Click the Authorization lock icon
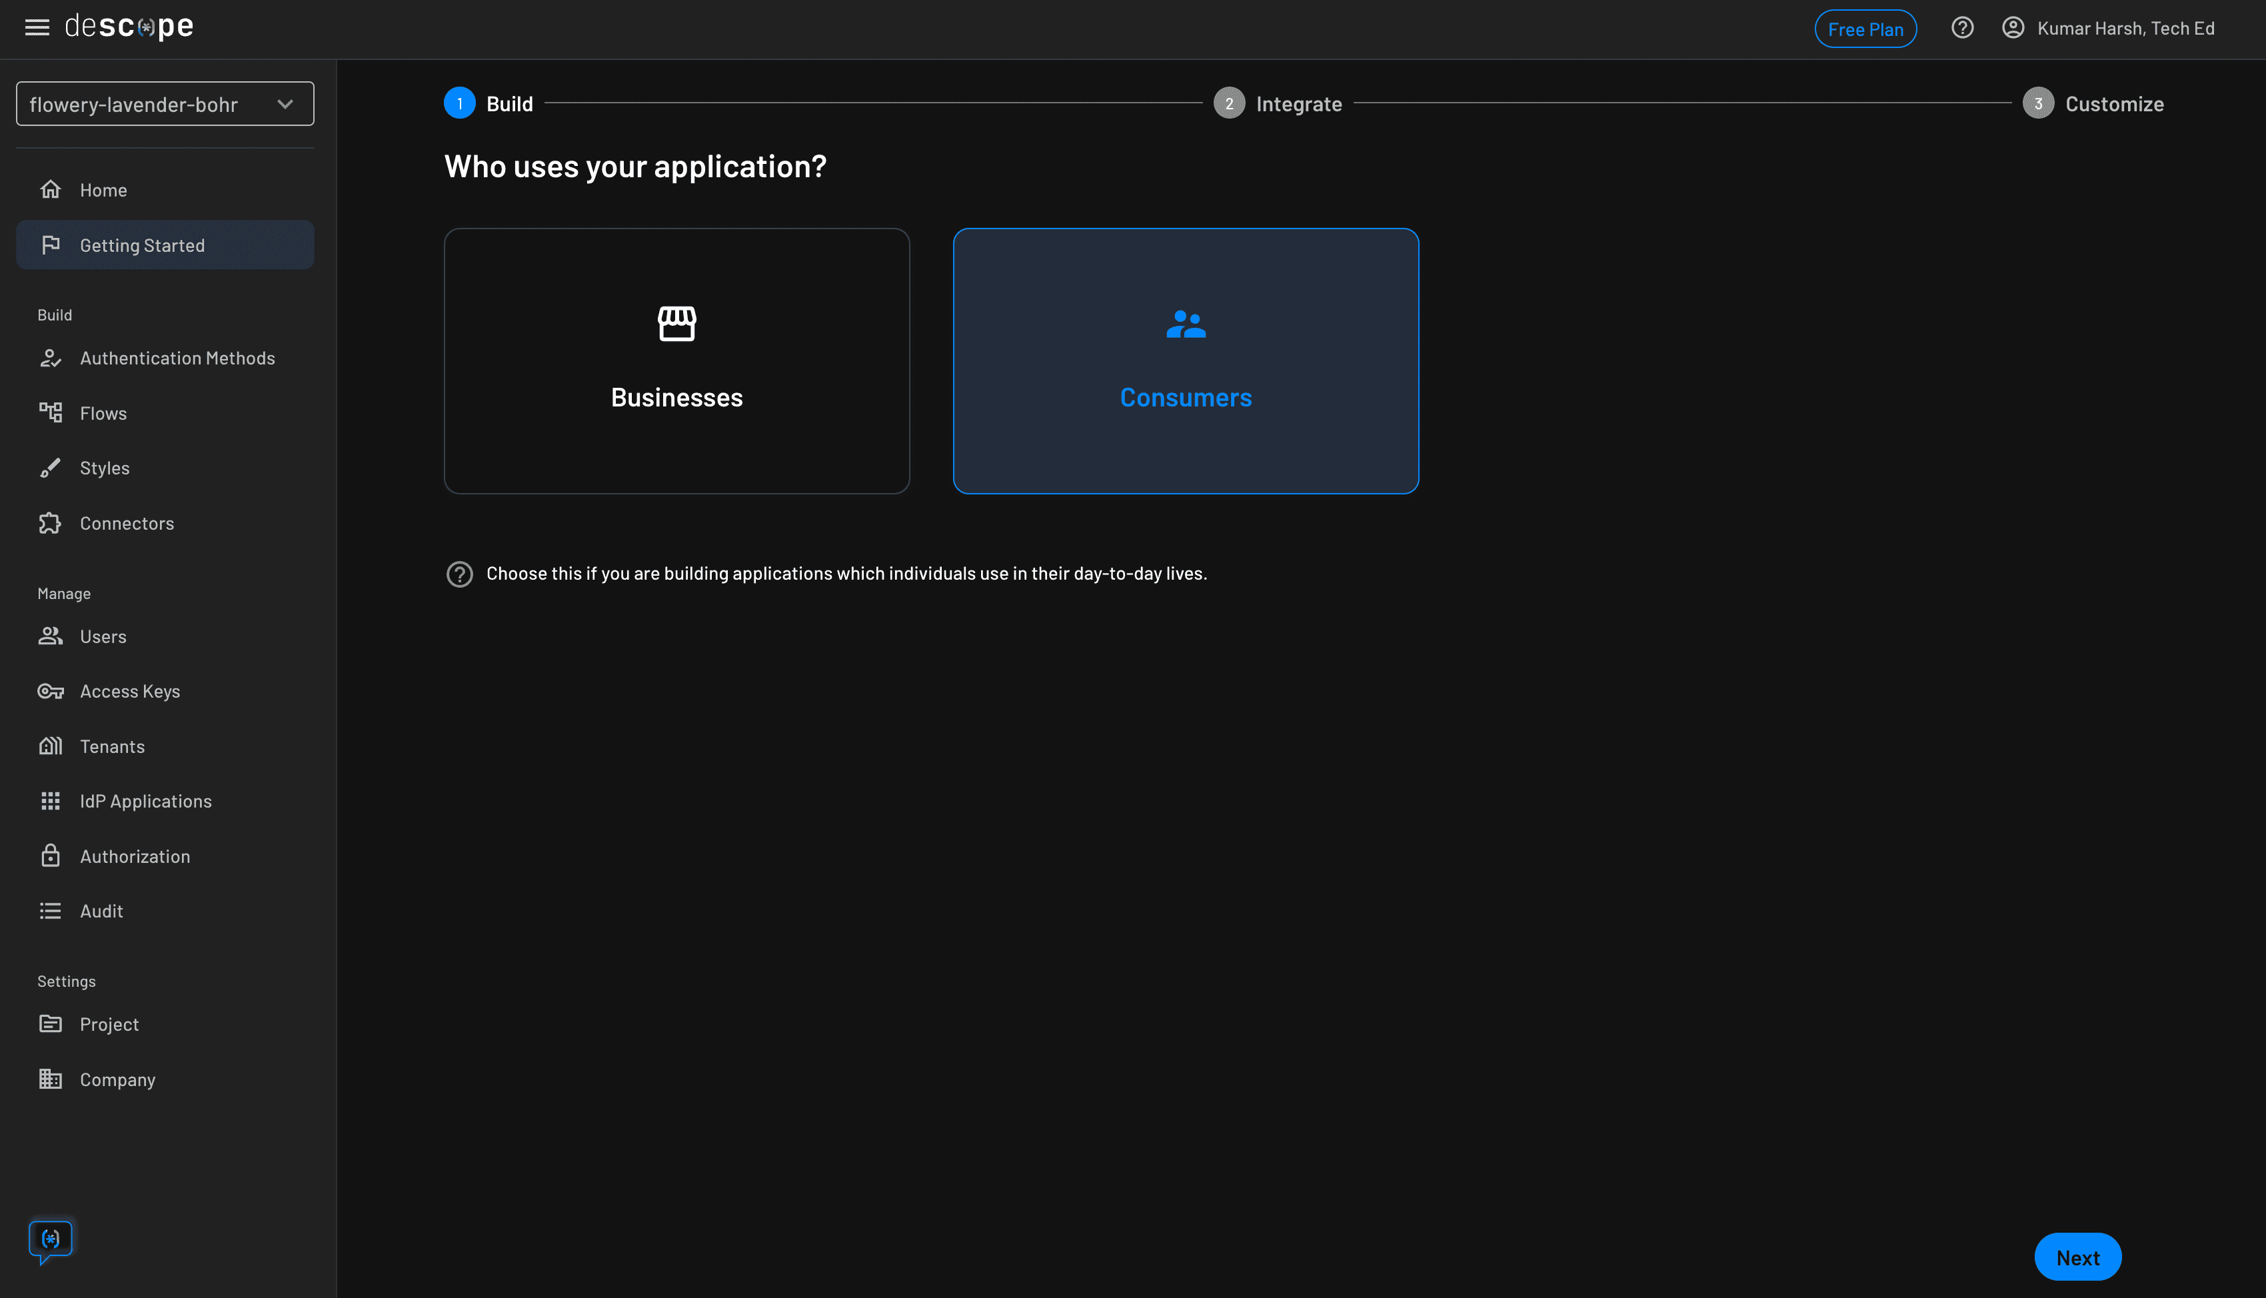Screen dimensions: 2266x1298 51,856
